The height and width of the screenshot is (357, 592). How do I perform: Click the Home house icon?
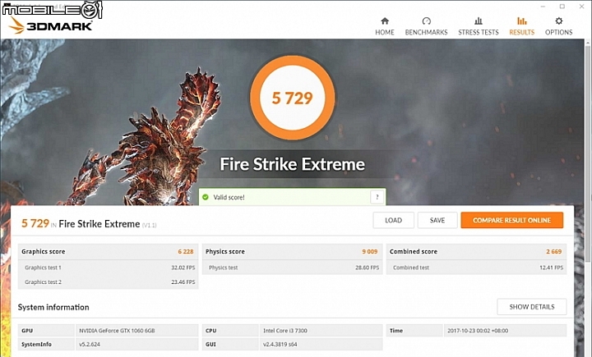click(385, 21)
